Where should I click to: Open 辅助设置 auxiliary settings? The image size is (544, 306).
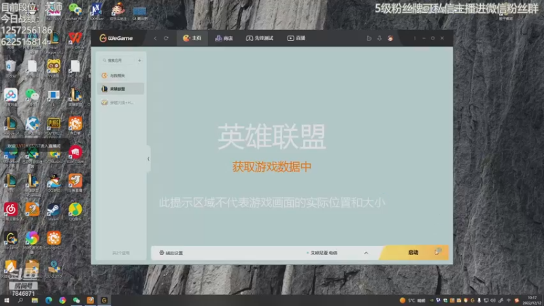pos(171,253)
